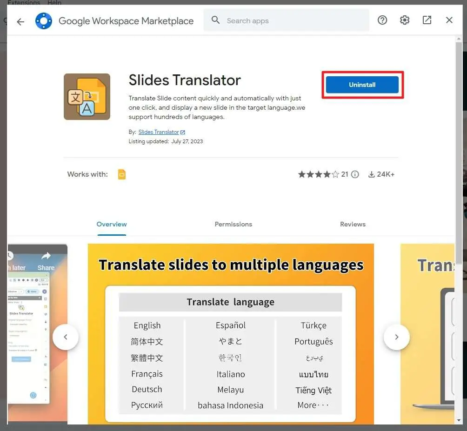Click the '21' ratings count
Image resolution: width=467 pixels, height=431 pixels.
coord(345,174)
